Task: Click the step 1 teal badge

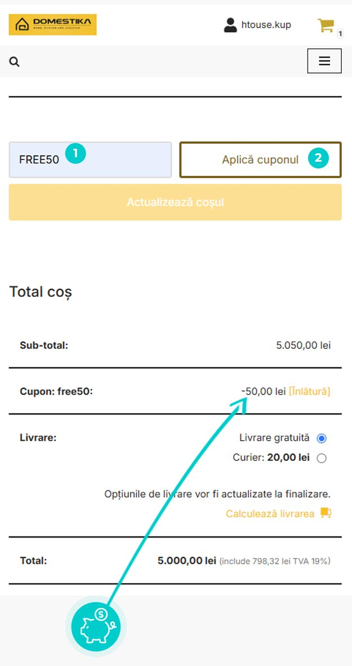Action: coord(75,153)
